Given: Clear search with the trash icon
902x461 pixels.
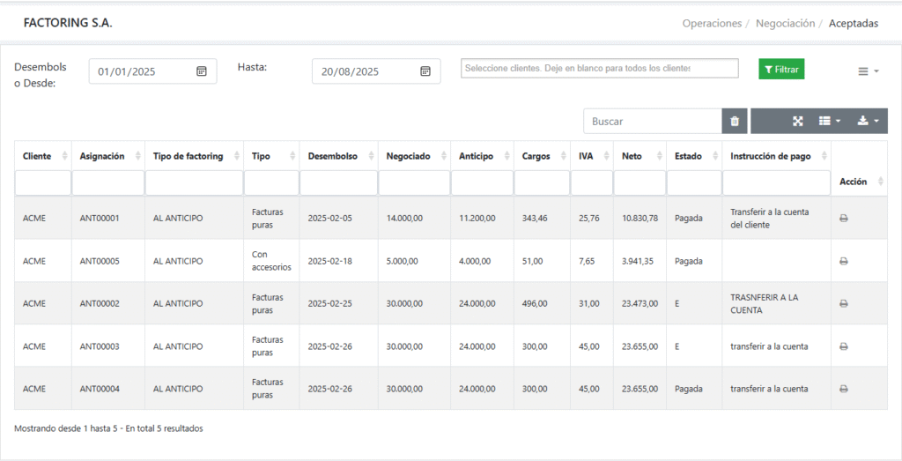Looking at the screenshot, I should coord(734,122).
